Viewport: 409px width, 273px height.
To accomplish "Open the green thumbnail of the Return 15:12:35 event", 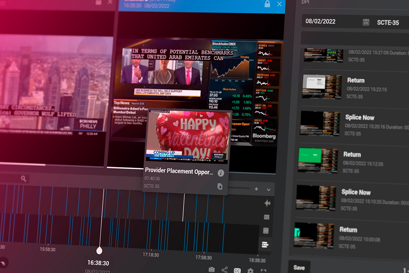I will click(x=318, y=161).
